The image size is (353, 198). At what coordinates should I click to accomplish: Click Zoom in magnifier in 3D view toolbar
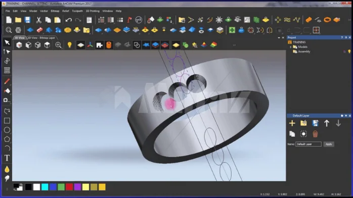point(58,45)
